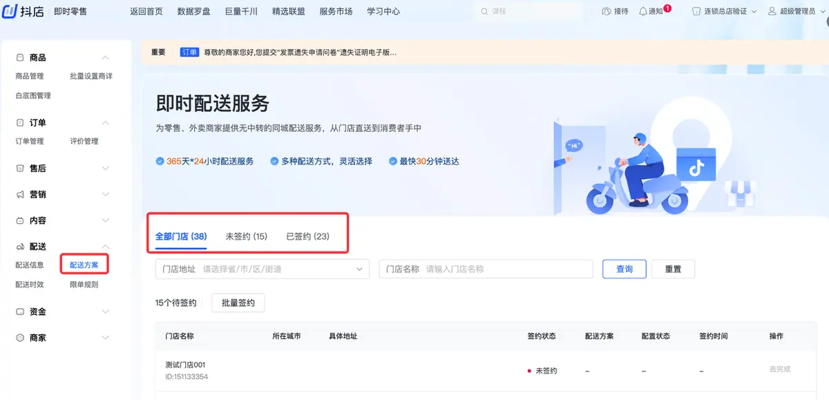Viewport: 829px width, 400px height.
Task: Click the 售后 section icon in sidebar
Action: (x=20, y=169)
